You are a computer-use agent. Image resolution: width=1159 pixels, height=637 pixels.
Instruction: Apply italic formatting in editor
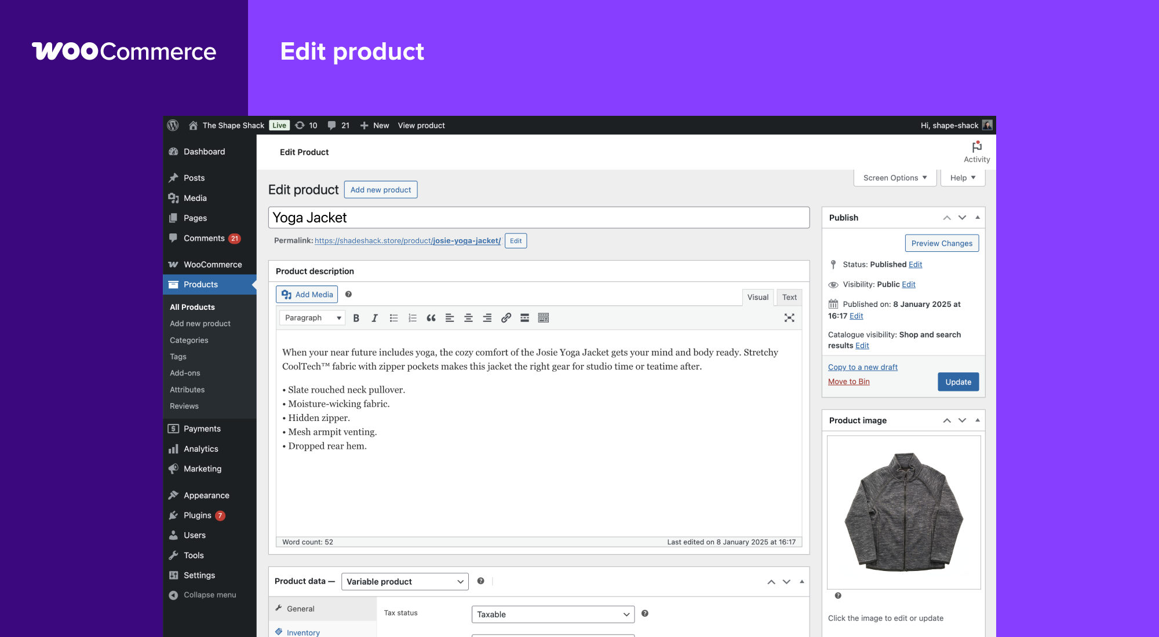click(375, 318)
